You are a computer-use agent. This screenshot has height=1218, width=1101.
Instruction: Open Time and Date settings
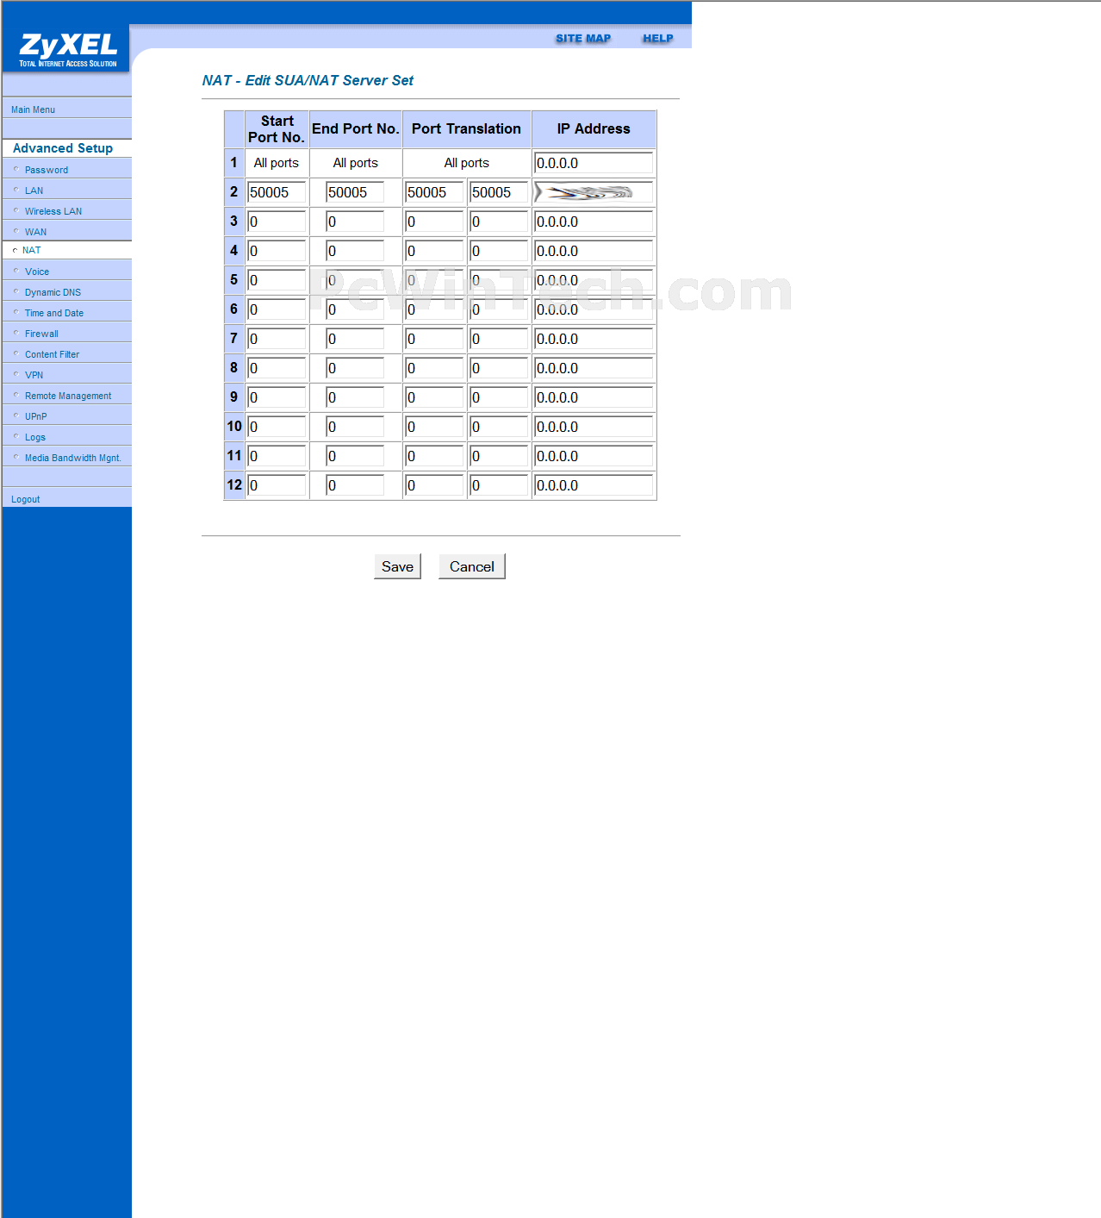[54, 313]
